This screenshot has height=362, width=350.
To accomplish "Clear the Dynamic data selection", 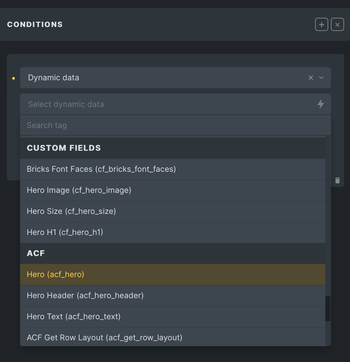I will coord(311,78).
